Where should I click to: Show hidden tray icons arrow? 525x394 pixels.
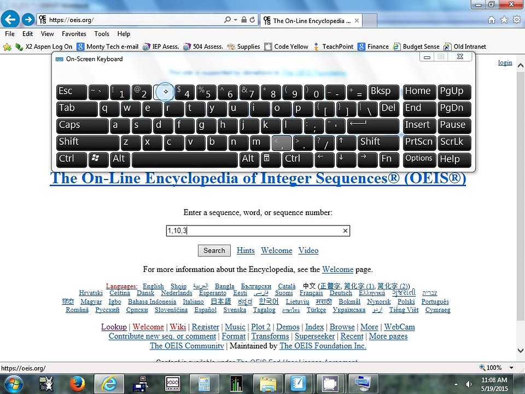(x=456, y=384)
